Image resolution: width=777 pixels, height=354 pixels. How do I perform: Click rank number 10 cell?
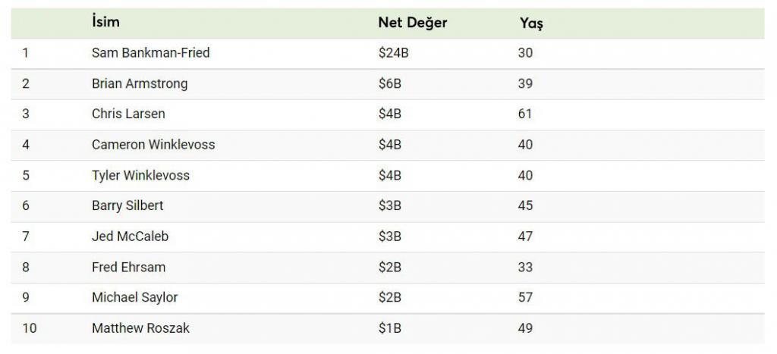(30, 328)
